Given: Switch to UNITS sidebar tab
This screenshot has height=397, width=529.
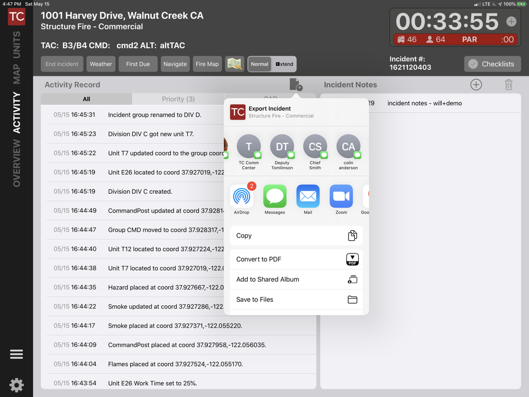Looking at the screenshot, I should click(16, 44).
